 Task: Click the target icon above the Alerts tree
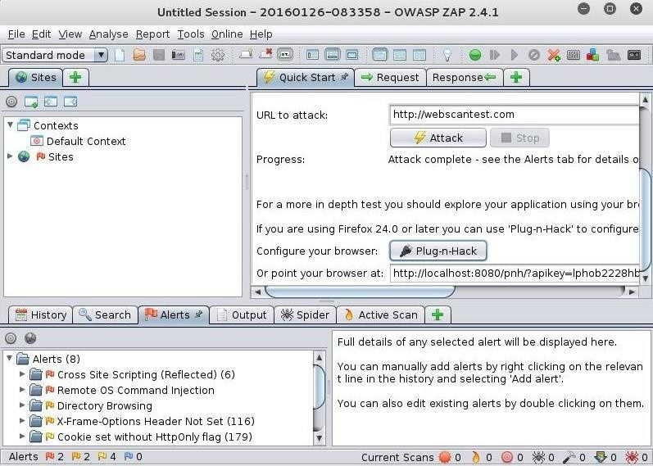coord(11,338)
